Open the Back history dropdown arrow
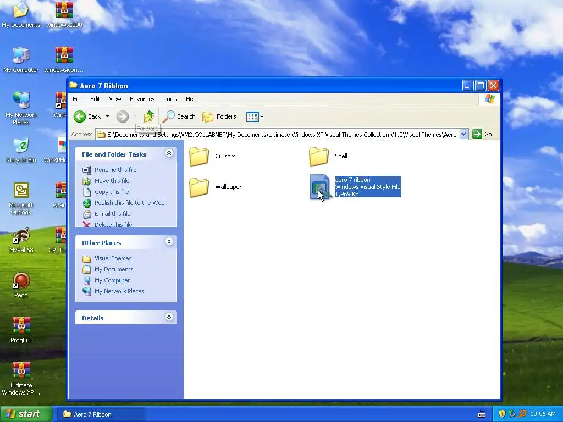Viewport: 563px width, 422px height. 107,116
